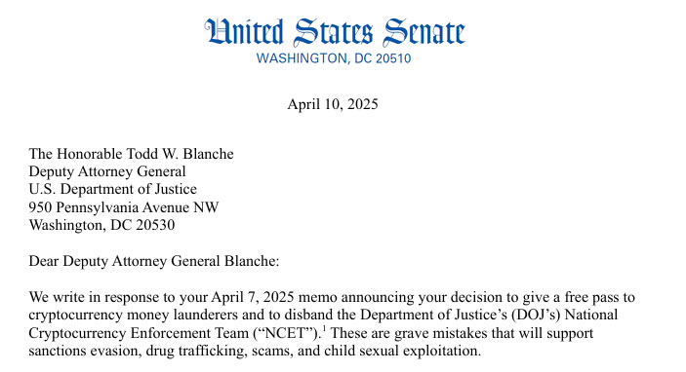
Task: Click the Dear Deputy Attorney General salutation
Action: pos(154,261)
